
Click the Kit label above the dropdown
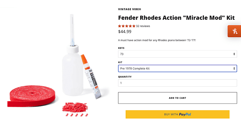(x=120, y=62)
